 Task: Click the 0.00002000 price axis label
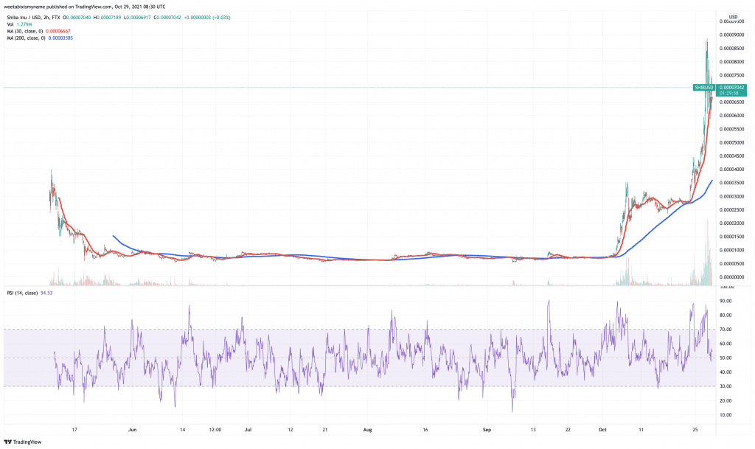[x=732, y=224]
